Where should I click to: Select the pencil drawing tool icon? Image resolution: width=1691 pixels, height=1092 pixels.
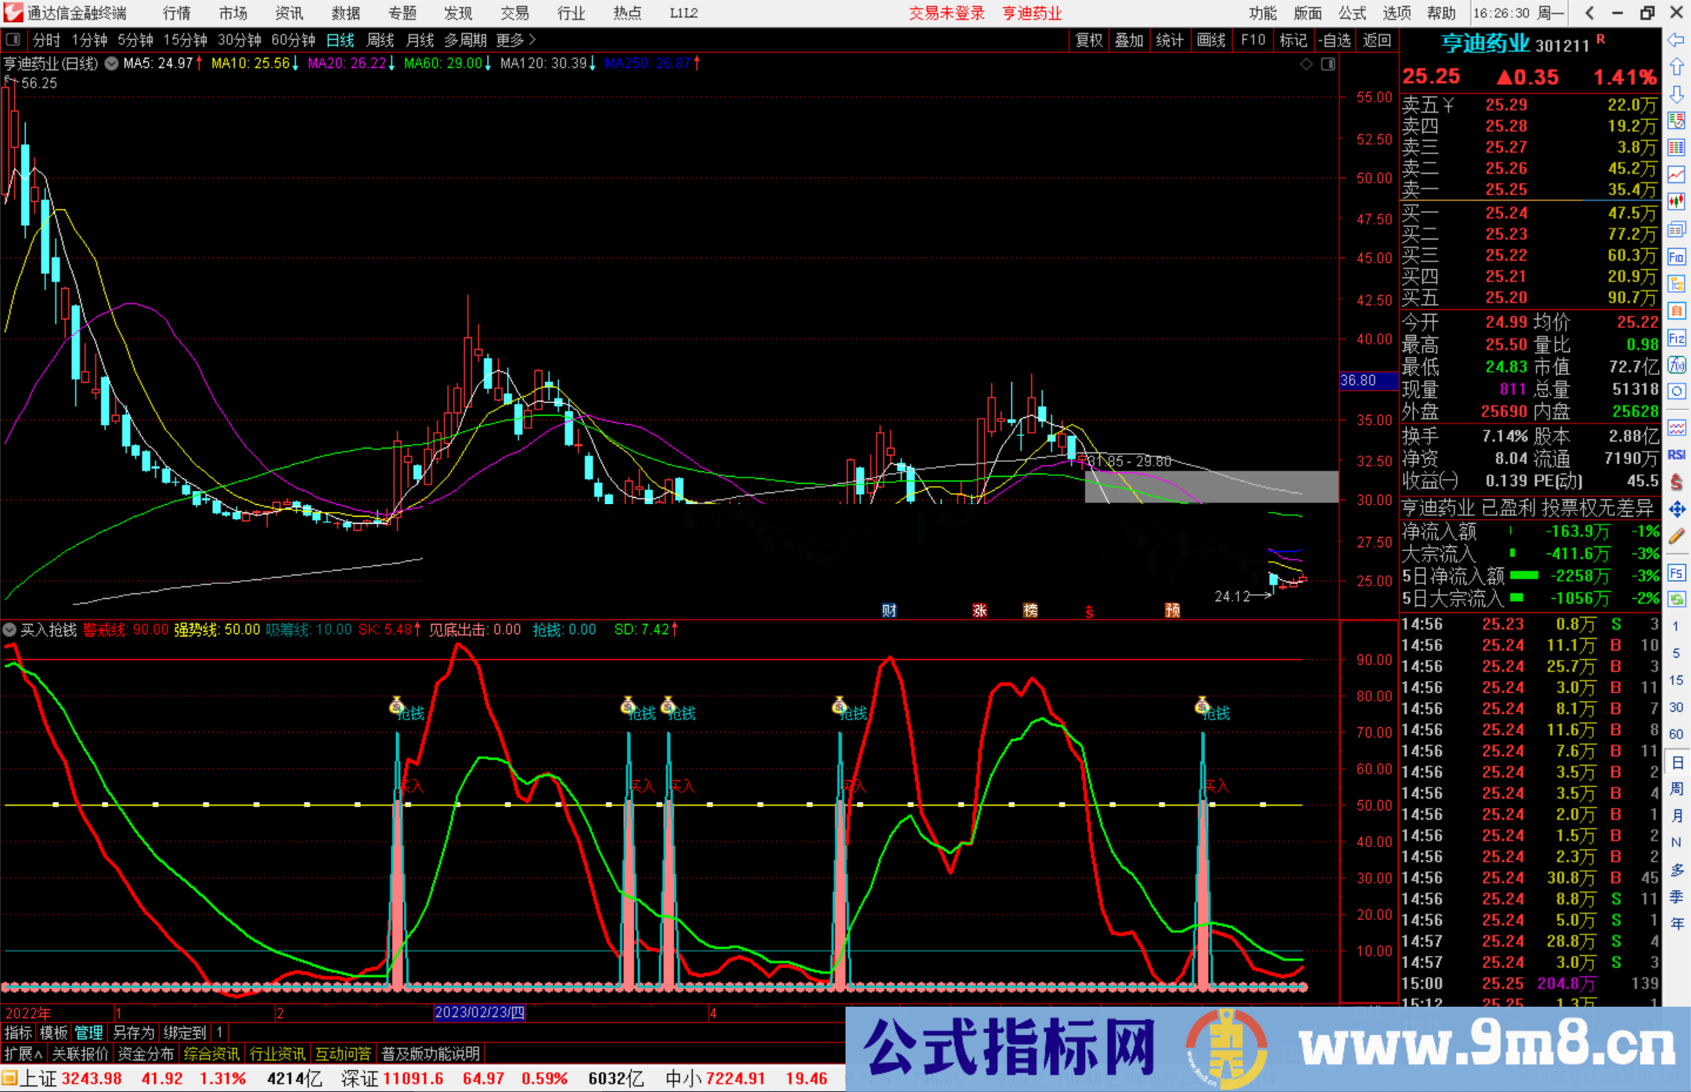[1676, 536]
